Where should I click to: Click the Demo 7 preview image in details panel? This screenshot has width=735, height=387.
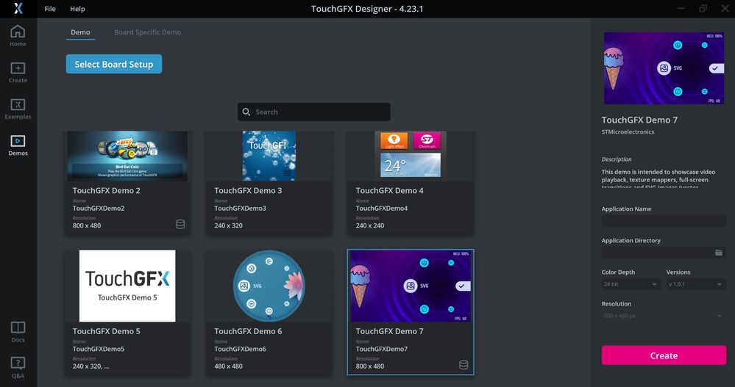[x=664, y=68]
